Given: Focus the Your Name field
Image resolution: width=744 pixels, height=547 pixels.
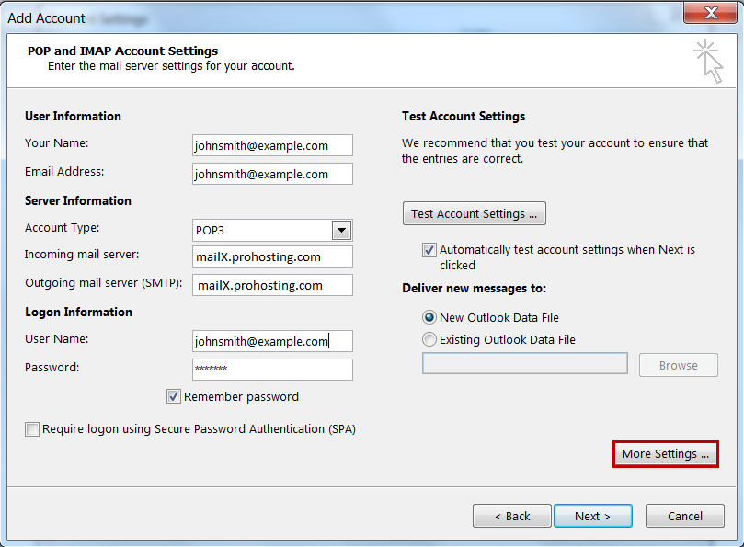Looking at the screenshot, I should coord(272,145).
